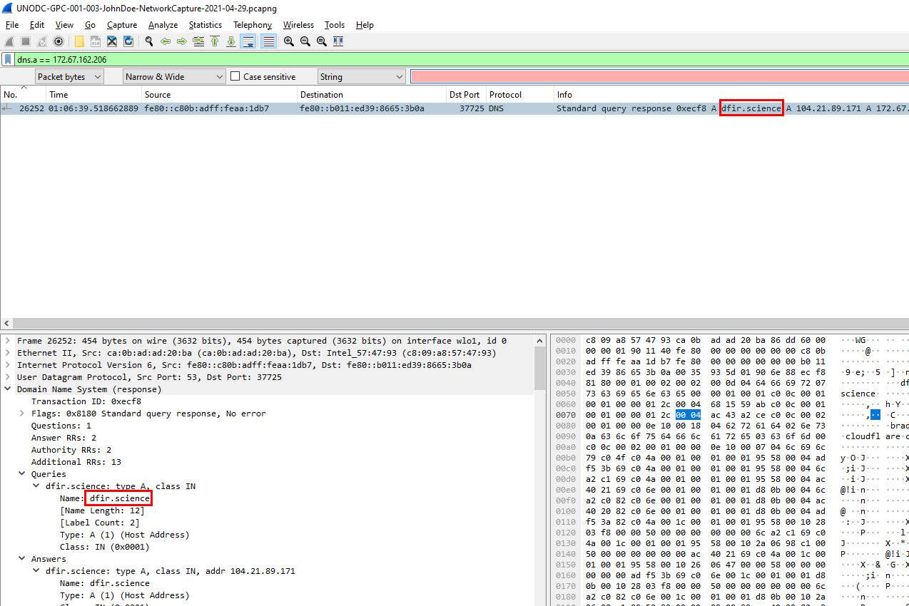909x606 pixels.
Task: Click the display filter input field
Action: pos(457,60)
